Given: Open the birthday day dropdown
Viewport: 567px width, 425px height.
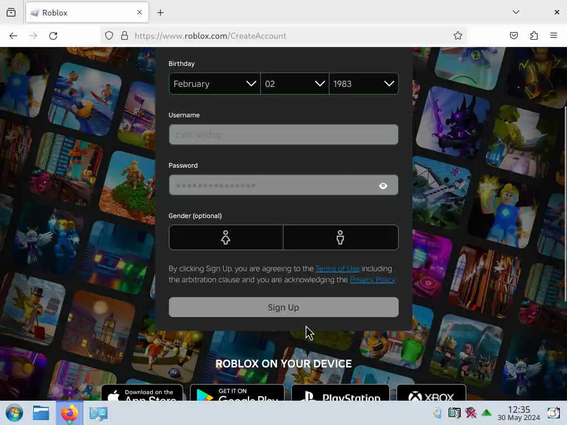Looking at the screenshot, I should point(295,84).
